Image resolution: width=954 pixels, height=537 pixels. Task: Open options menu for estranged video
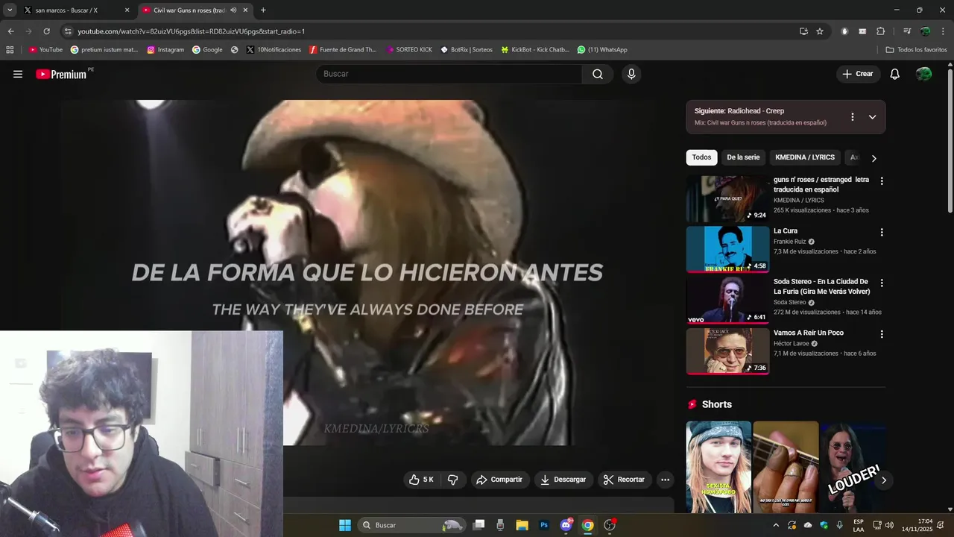point(882,181)
